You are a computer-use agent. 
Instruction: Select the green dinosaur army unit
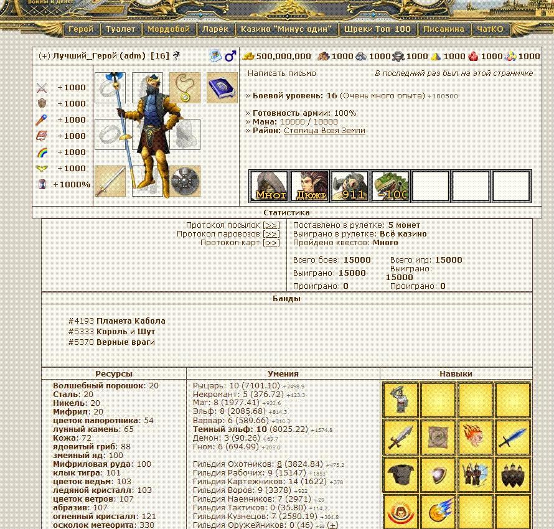390,186
